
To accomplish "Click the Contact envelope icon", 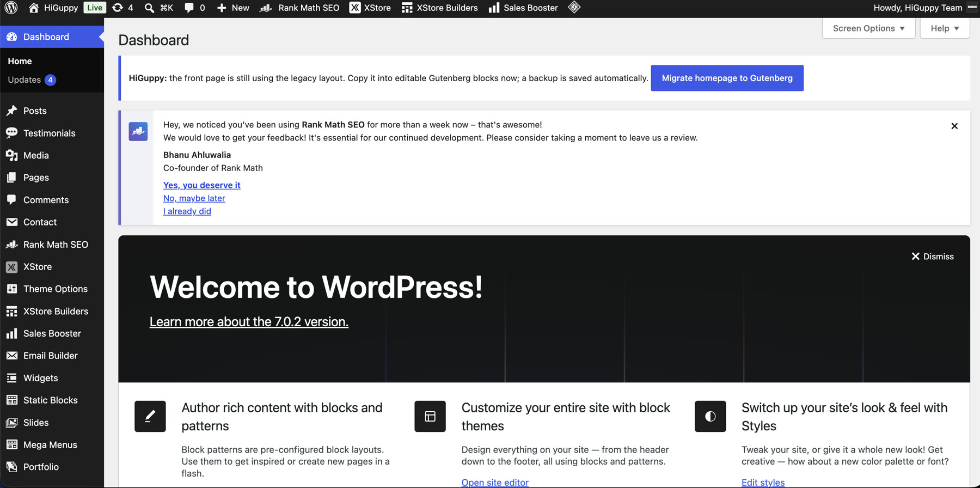I will click(x=11, y=222).
